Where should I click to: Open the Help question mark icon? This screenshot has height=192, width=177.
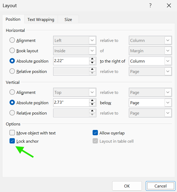150,6
